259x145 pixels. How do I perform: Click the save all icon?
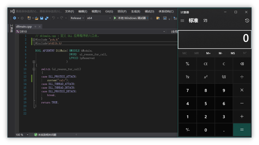pyautogui.click(x=47, y=18)
